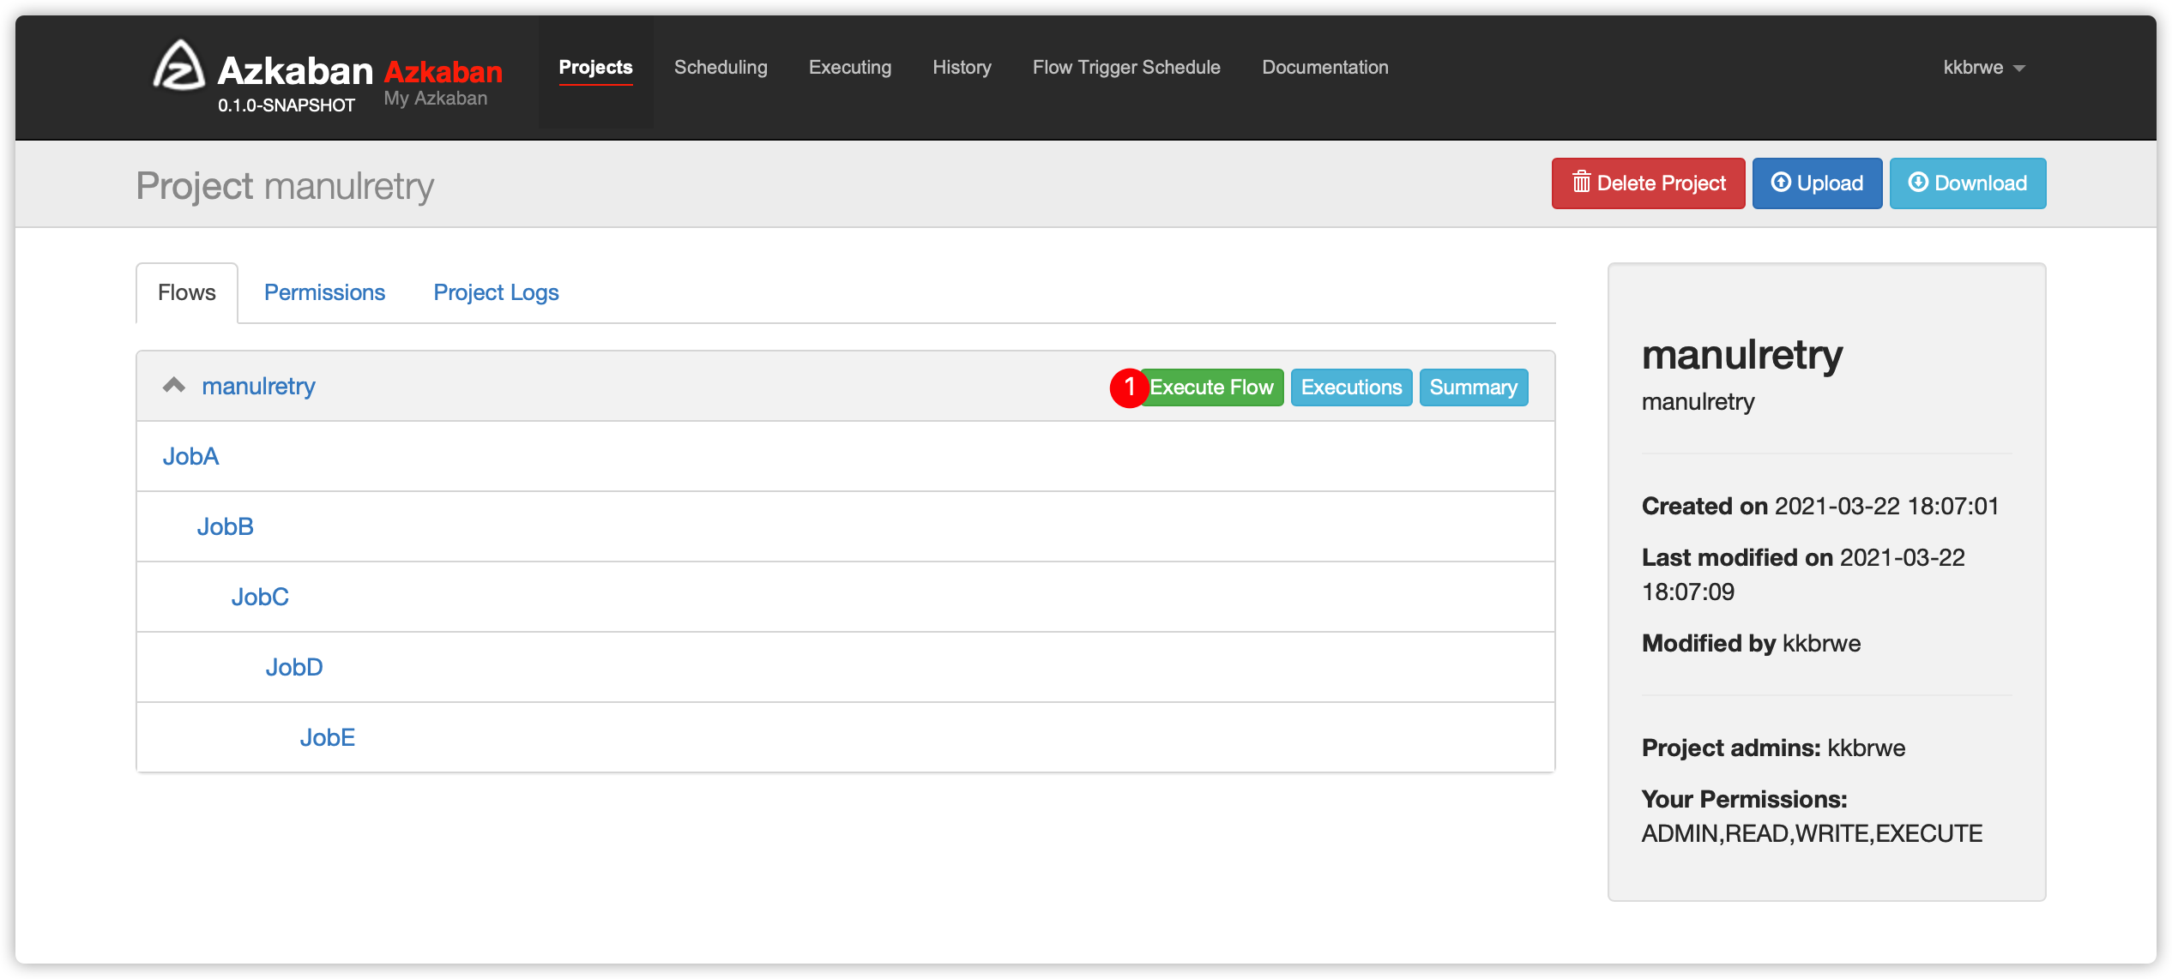Open the Executions button
Screen dimensions: 2172x979
coord(1351,387)
